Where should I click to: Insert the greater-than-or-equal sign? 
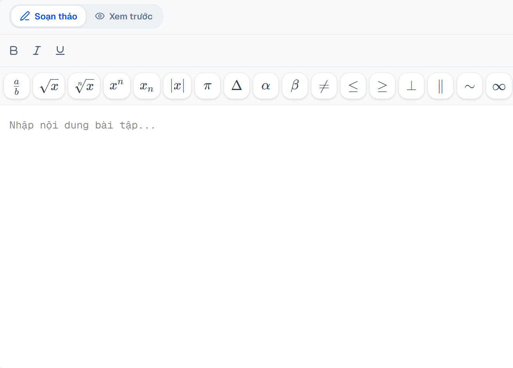pyautogui.click(x=382, y=86)
